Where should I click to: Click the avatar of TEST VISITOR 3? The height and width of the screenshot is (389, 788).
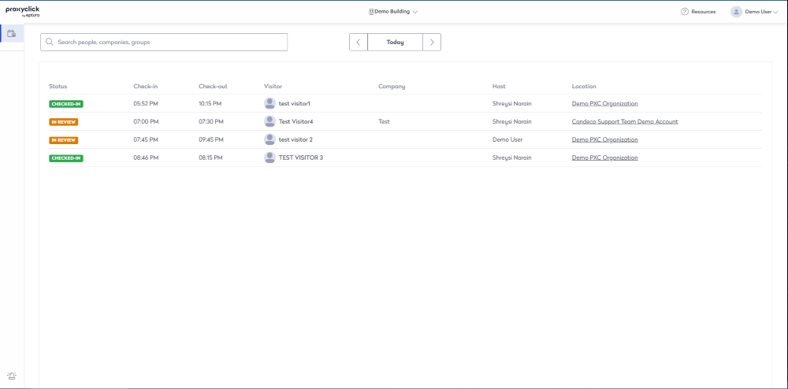pyautogui.click(x=269, y=157)
